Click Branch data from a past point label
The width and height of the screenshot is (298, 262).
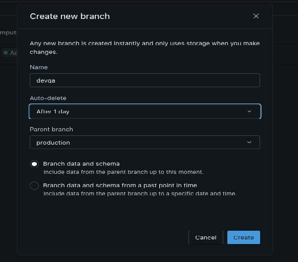click(120, 185)
